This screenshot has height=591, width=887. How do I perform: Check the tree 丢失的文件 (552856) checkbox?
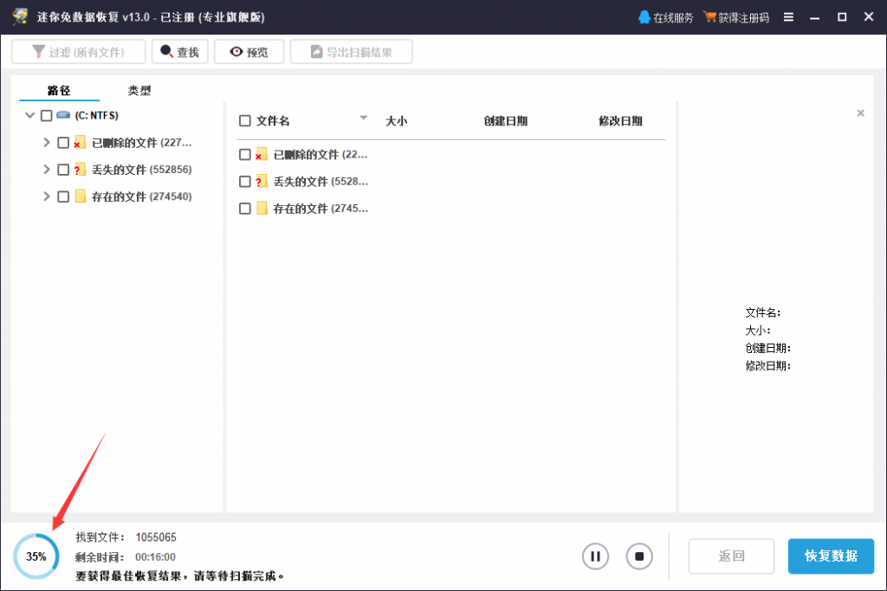click(63, 170)
